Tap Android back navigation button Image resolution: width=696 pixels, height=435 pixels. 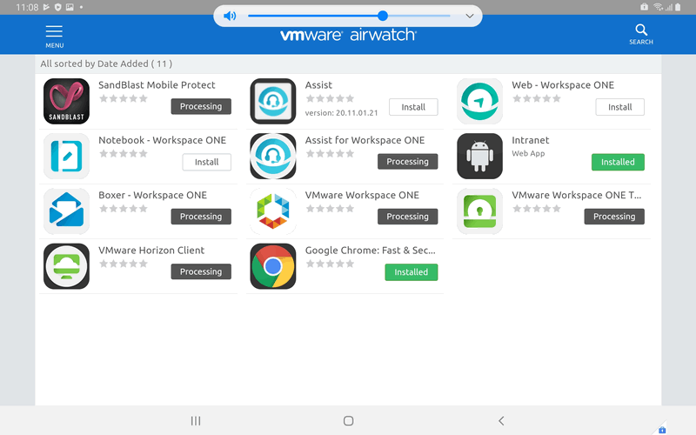(501, 420)
